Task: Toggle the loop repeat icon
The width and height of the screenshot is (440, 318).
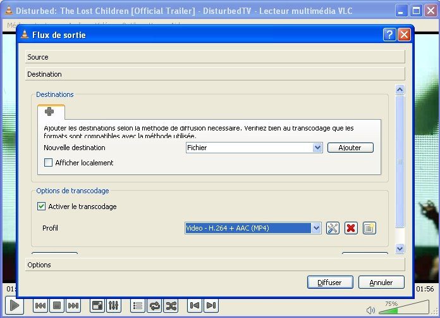Action: 155,305
